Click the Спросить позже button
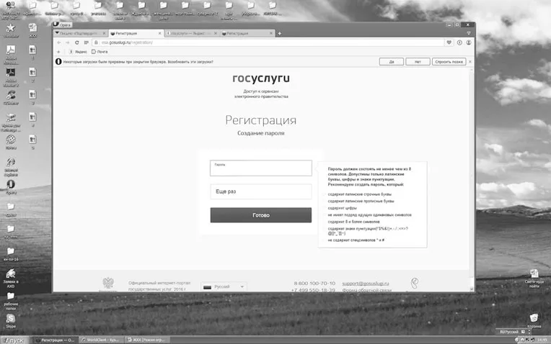Image resolution: width=551 pixels, height=344 pixels. [x=449, y=62]
